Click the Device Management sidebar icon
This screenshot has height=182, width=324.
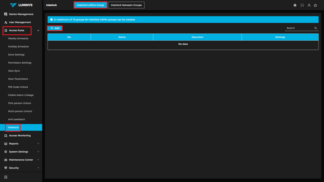(6, 14)
